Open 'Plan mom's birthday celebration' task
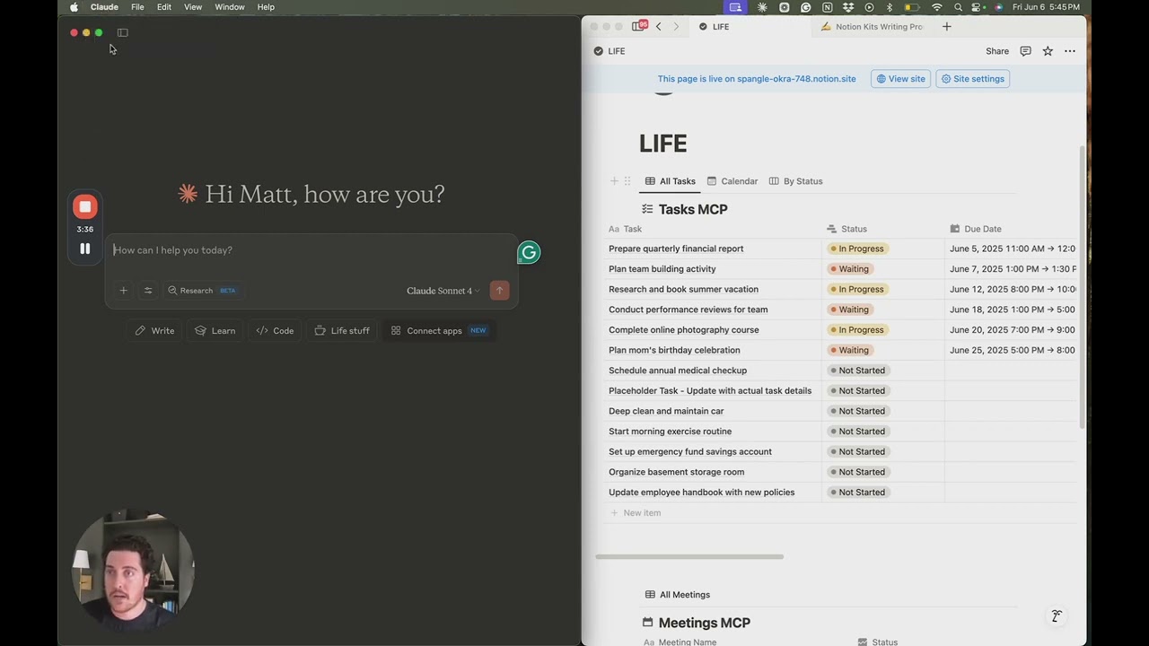The width and height of the screenshot is (1149, 646). (674, 351)
